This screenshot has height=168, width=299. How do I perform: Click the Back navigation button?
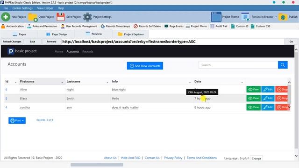(x=32, y=42)
